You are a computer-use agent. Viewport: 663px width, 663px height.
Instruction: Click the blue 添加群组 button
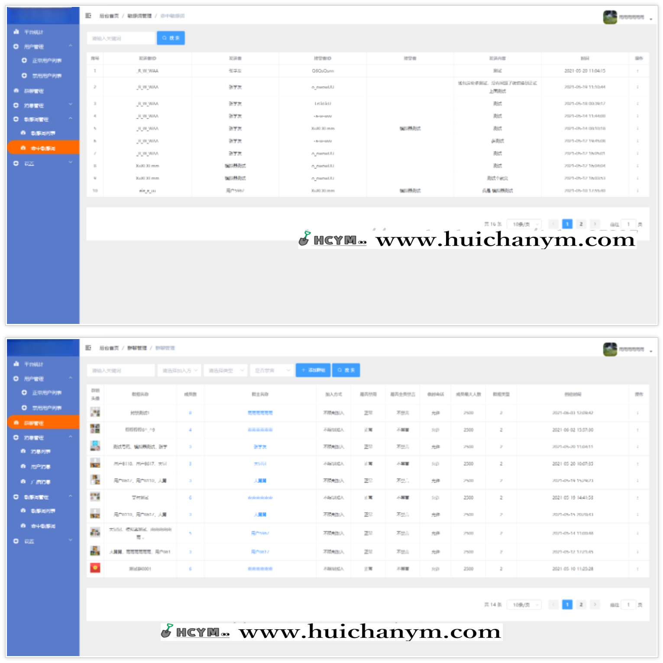tap(313, 370)
